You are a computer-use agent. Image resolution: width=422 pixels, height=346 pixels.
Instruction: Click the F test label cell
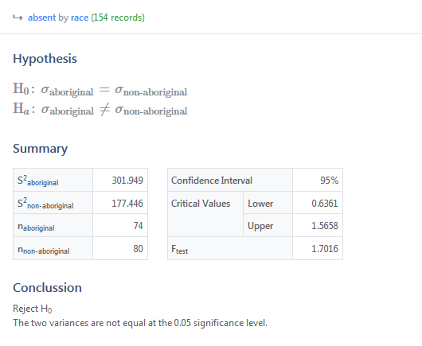(230, 248)
